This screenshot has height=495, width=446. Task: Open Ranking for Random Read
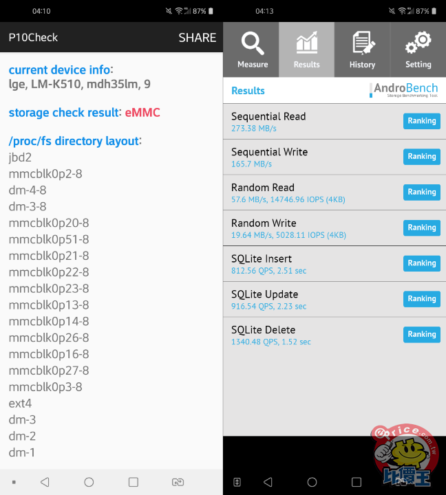[421, 192]
